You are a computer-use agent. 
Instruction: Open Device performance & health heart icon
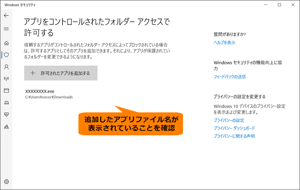click(6, 114)
